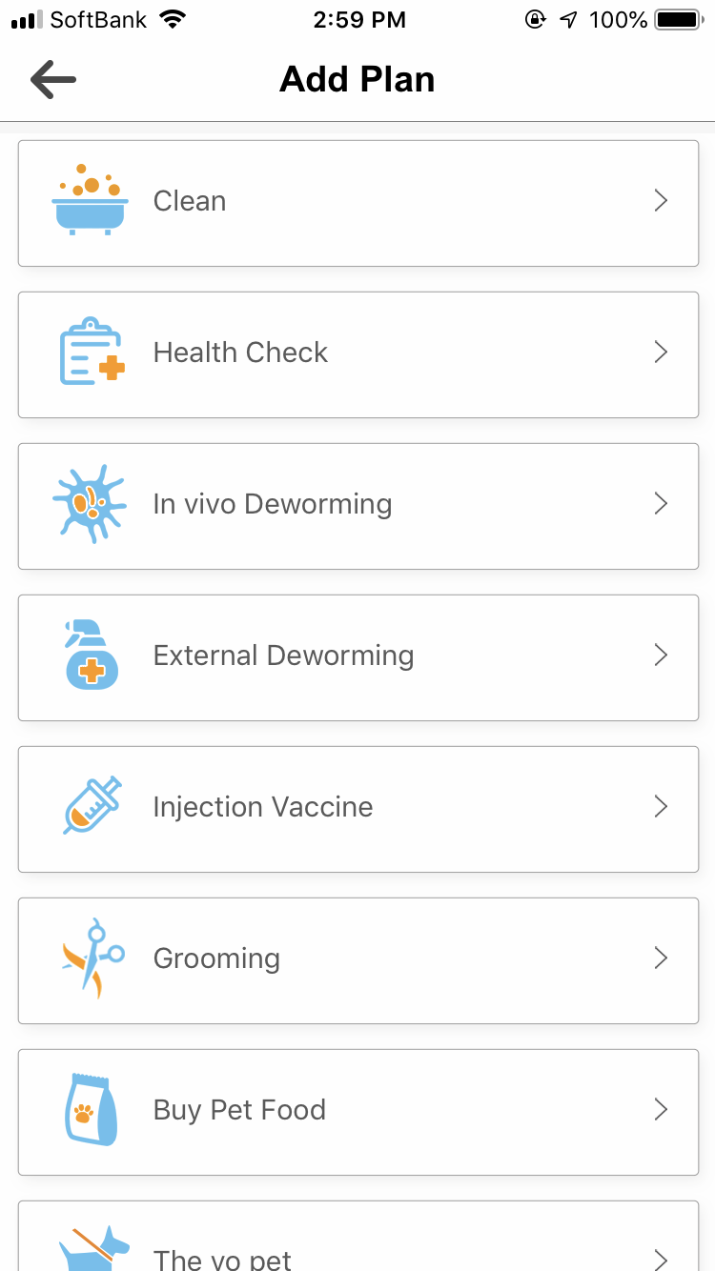Tap the Buy Pet Food bag icon
Image resolution: width=715 pixels, height=1271 pixels.
92,1109
